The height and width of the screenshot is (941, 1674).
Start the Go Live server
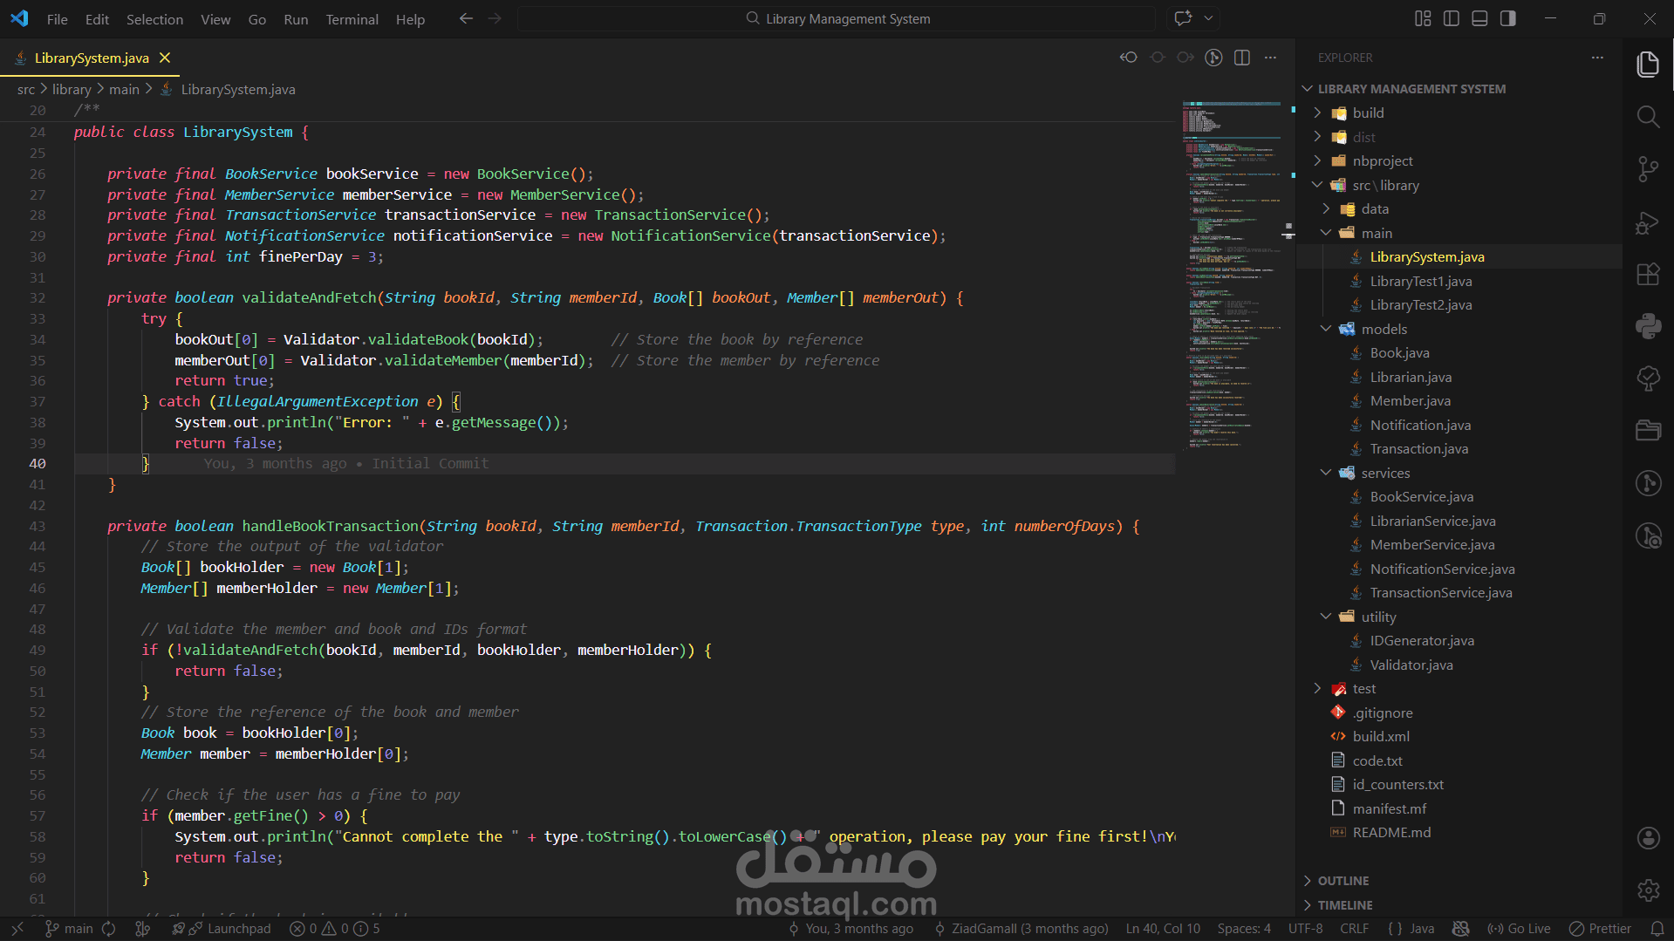(x=1519, y=929)
